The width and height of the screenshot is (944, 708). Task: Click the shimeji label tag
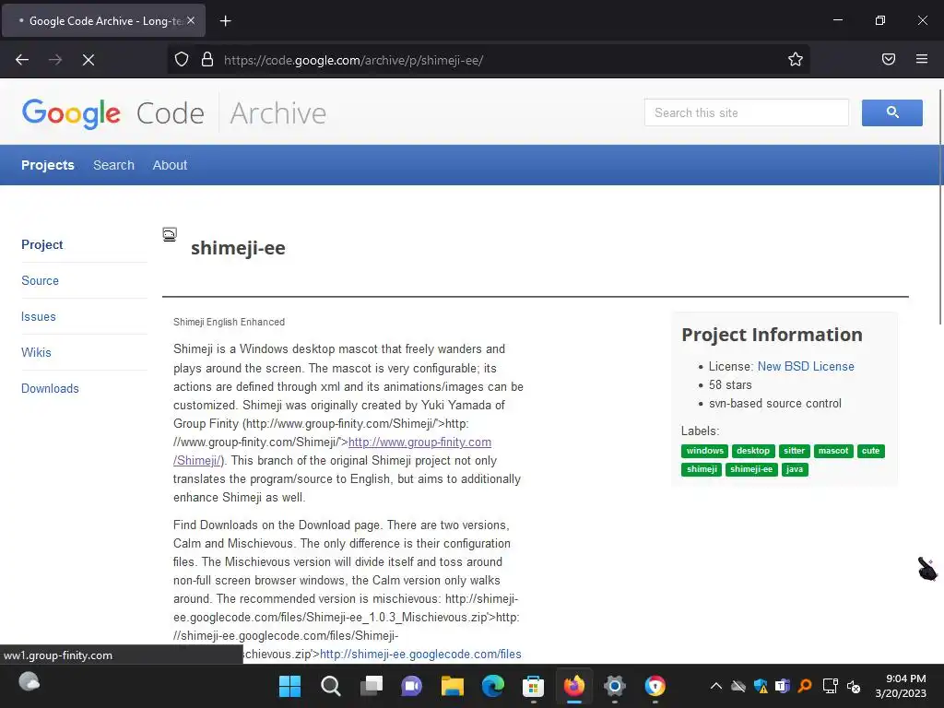point(702,469)
